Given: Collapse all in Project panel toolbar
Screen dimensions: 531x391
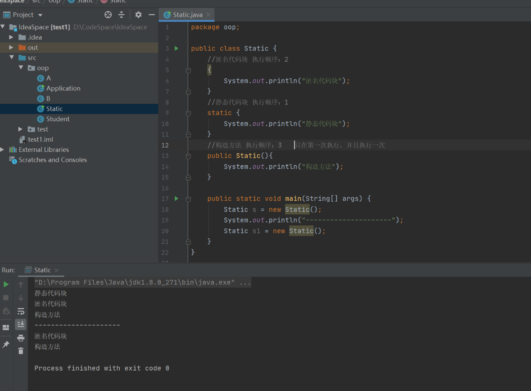Looking at the screenshot, I should click(x=121, y=15).
